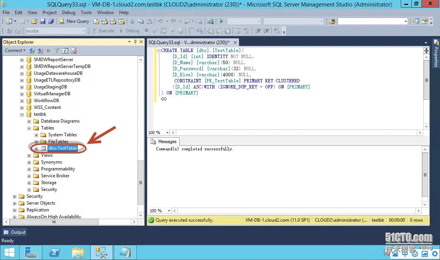Click the query editor vertical scrollbar thumb

coord(426,80)
